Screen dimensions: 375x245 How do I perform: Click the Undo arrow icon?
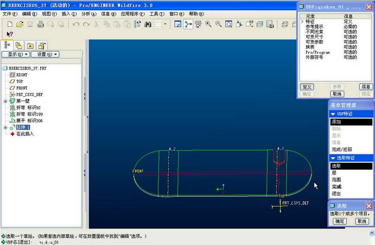(75, 24)
